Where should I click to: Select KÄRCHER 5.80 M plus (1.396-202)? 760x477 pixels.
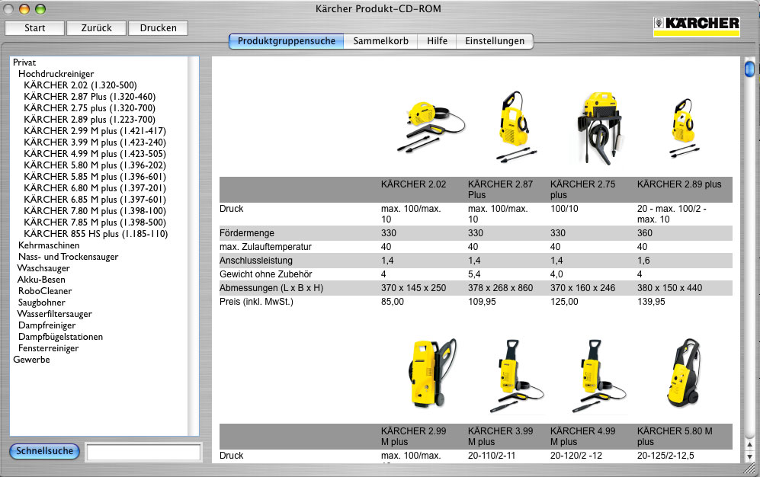pyautogui.click(x=95, y=165)
